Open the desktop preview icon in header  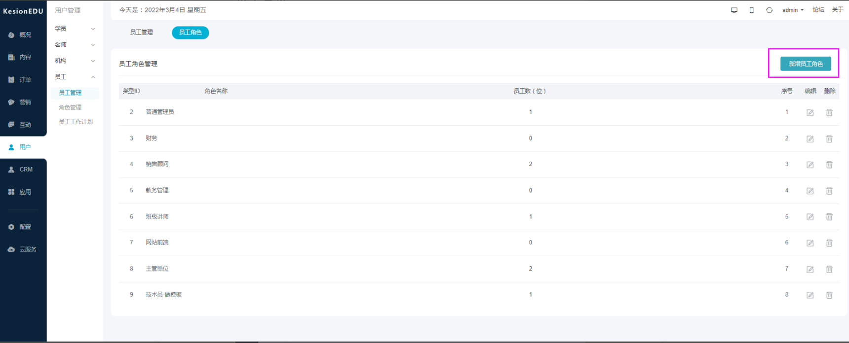[734, 10]
